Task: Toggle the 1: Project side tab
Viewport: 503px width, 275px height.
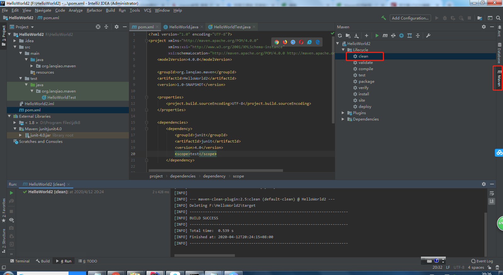Action: tap(3, 36)
